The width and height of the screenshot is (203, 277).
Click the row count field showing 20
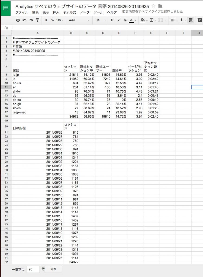tap(33, 269)
